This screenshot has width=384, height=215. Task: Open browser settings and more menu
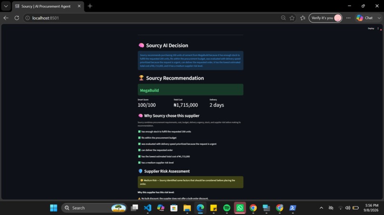348,18
